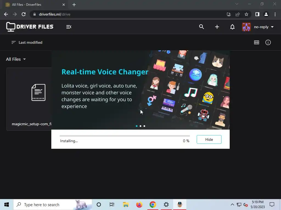This screenshot has height=210, width=281.
Task: Click the muted volume tray icon
Action: click(x=245, y=205)
